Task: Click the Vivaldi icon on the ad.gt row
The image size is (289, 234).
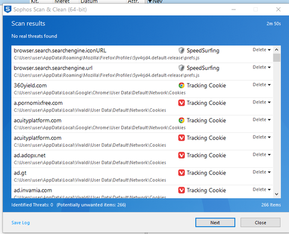Action: click(x=181, y=173)
